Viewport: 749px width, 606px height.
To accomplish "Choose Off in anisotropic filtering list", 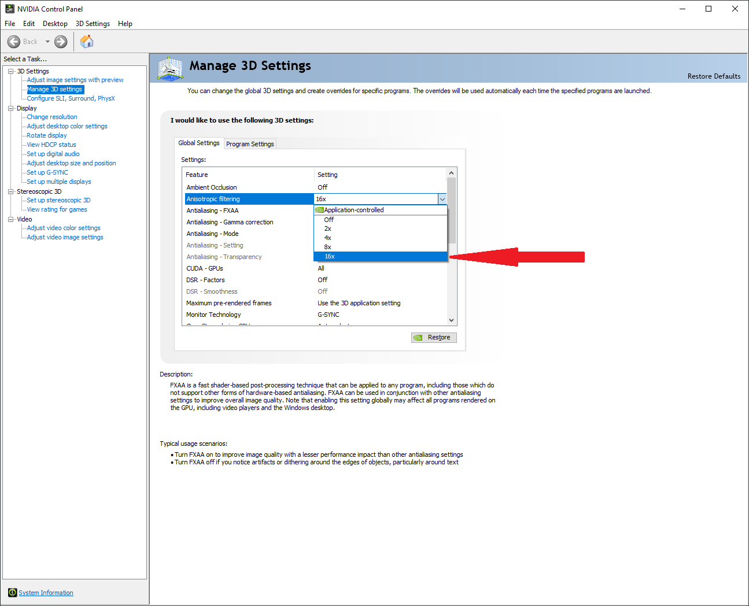I will click(x=381, y=220).
